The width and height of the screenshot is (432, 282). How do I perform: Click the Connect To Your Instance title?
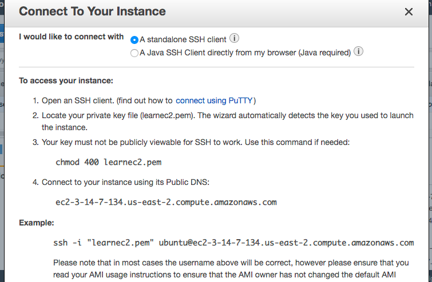coord(93,11)
